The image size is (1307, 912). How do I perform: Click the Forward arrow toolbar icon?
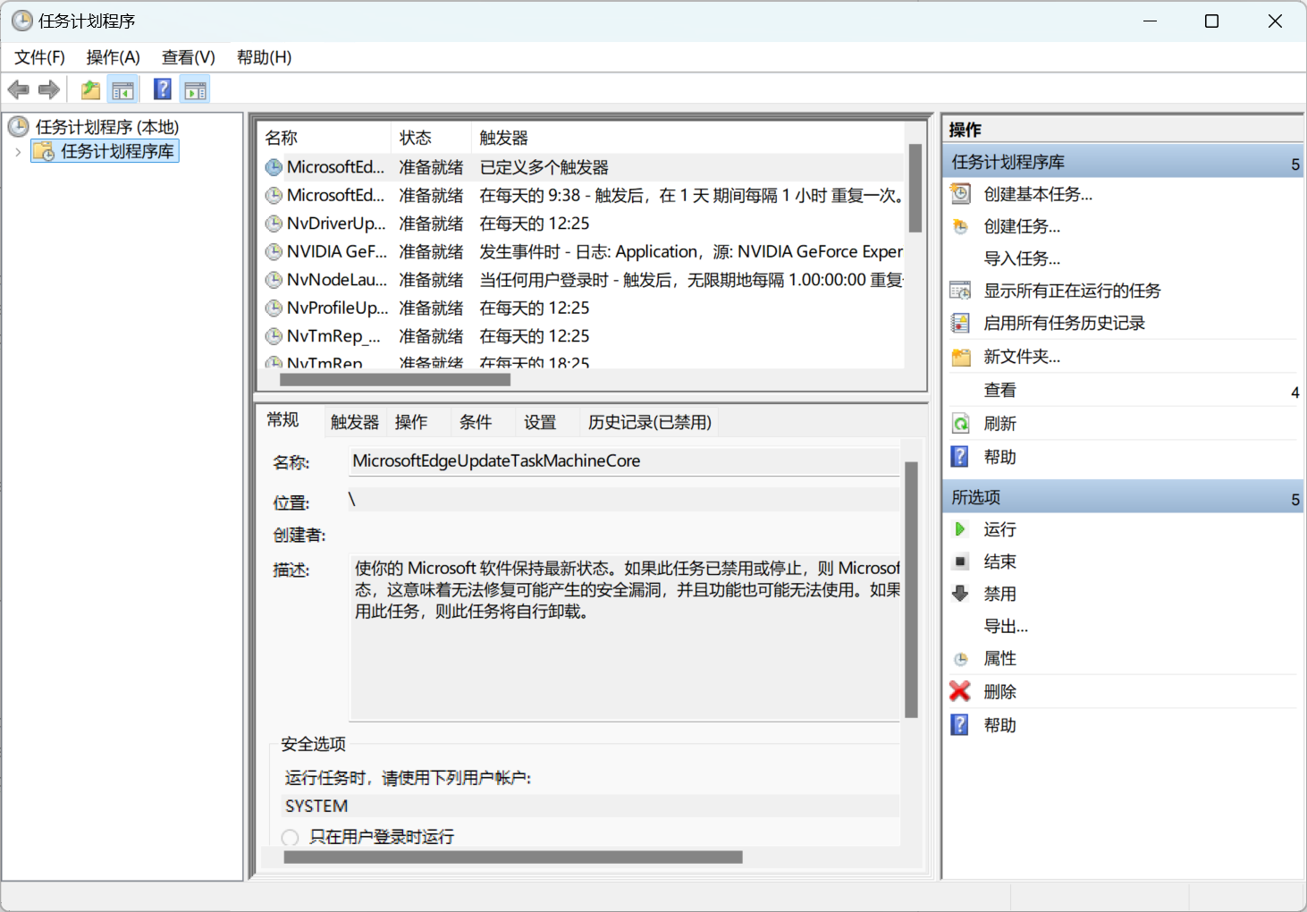pos(49,89)
